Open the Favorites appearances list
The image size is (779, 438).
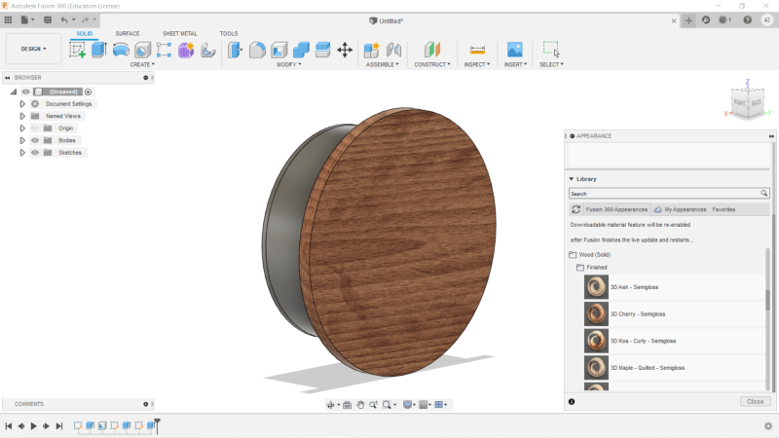coord(723,209)
